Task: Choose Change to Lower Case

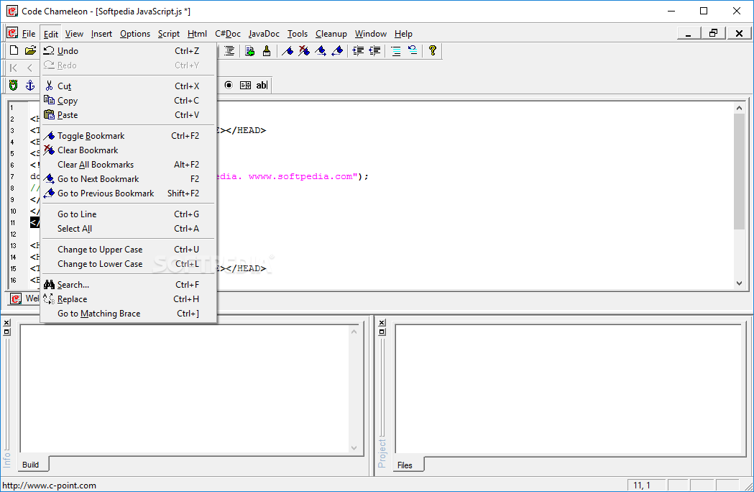Action: [x=128, y=264]
